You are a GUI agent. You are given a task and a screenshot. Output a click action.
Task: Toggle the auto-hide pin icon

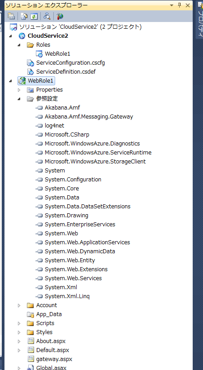pyautogui.click(x=179, y=5)
